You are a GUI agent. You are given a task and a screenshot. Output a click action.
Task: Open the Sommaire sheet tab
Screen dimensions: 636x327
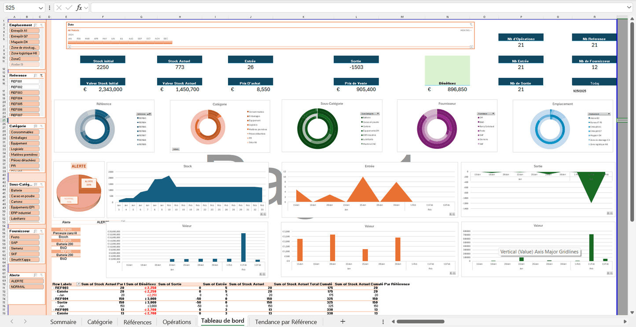[63, 322]
